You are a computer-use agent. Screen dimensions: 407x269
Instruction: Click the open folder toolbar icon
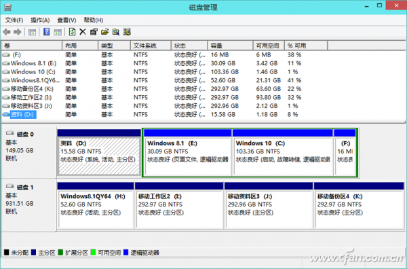pos(105,32)
